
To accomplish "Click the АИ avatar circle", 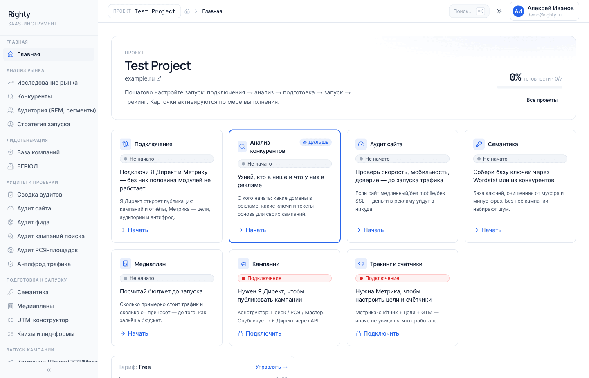I will (x=518, y=11).
